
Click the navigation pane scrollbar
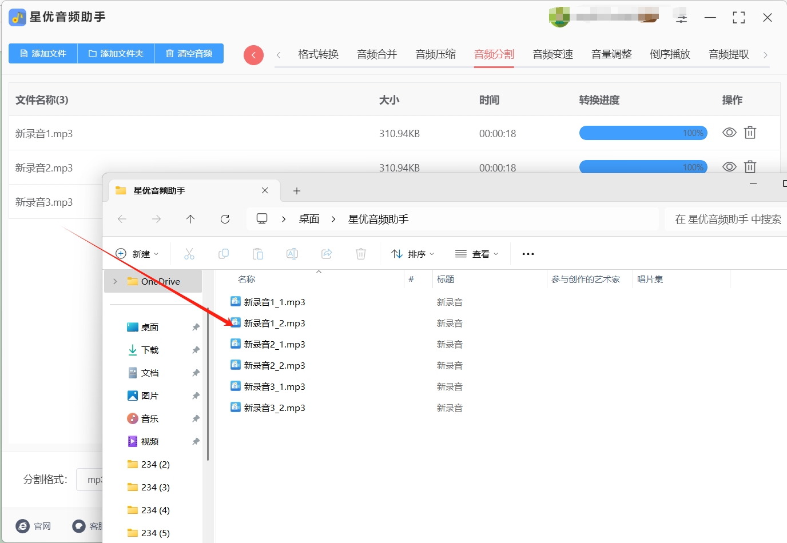point(208,383)
